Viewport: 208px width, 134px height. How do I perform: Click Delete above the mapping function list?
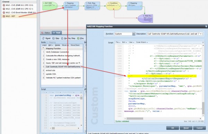point(58,45)
